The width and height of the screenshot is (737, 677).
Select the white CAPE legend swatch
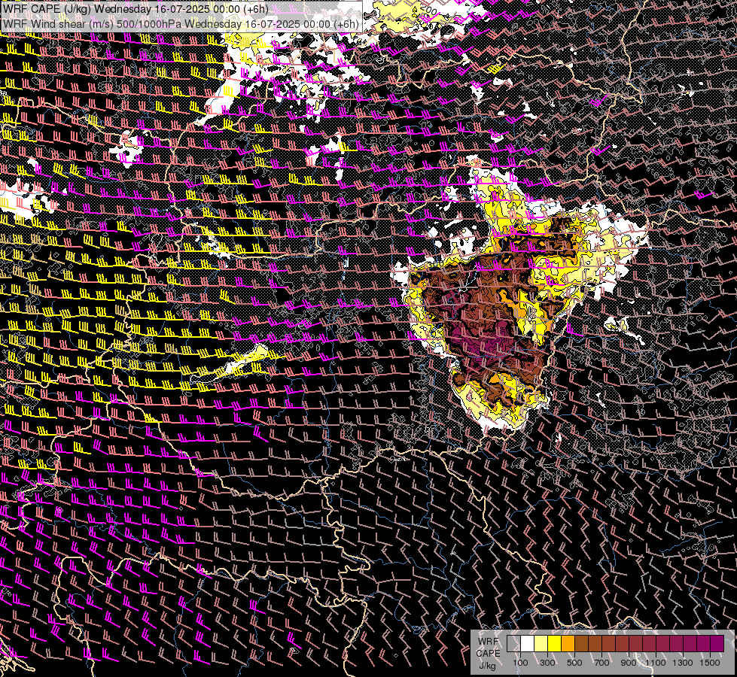528,644
